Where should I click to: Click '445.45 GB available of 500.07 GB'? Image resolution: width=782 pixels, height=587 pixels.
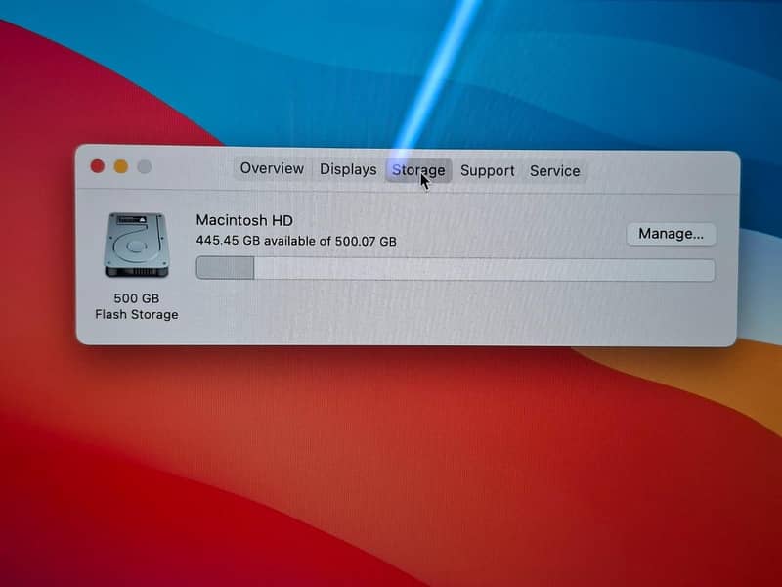pos(296,241)
